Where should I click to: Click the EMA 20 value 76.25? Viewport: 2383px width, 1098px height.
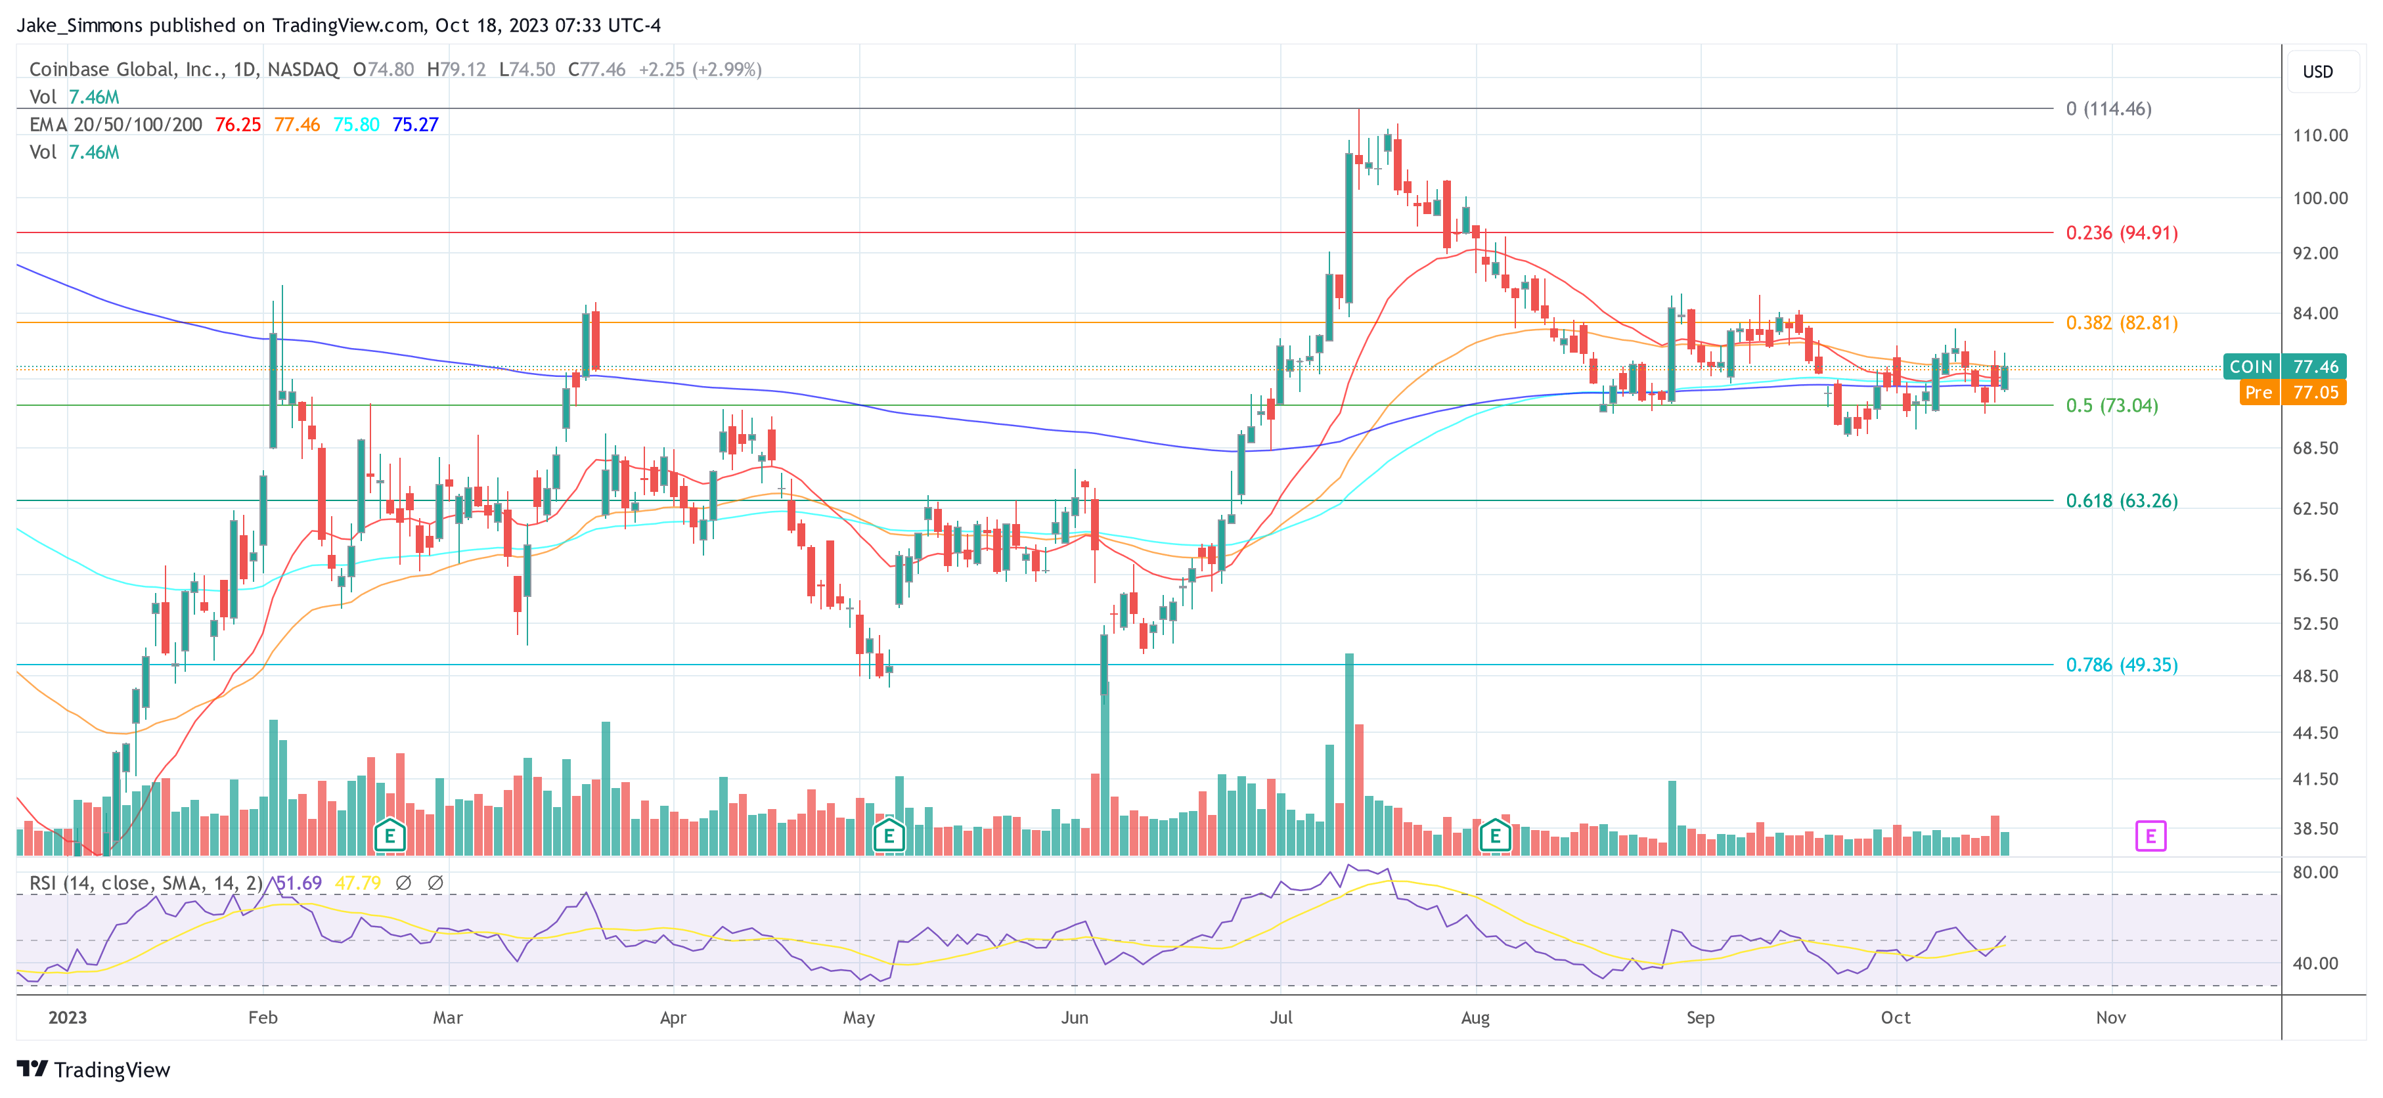coord(238,125)
